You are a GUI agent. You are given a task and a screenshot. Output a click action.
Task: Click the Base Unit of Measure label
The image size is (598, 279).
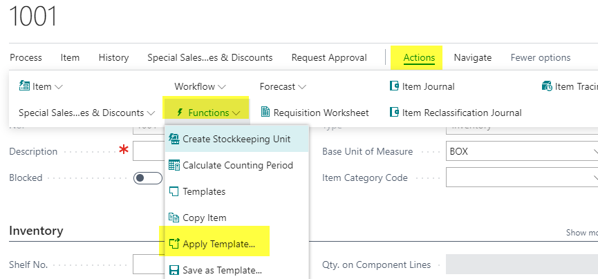(x=367, y=152)
